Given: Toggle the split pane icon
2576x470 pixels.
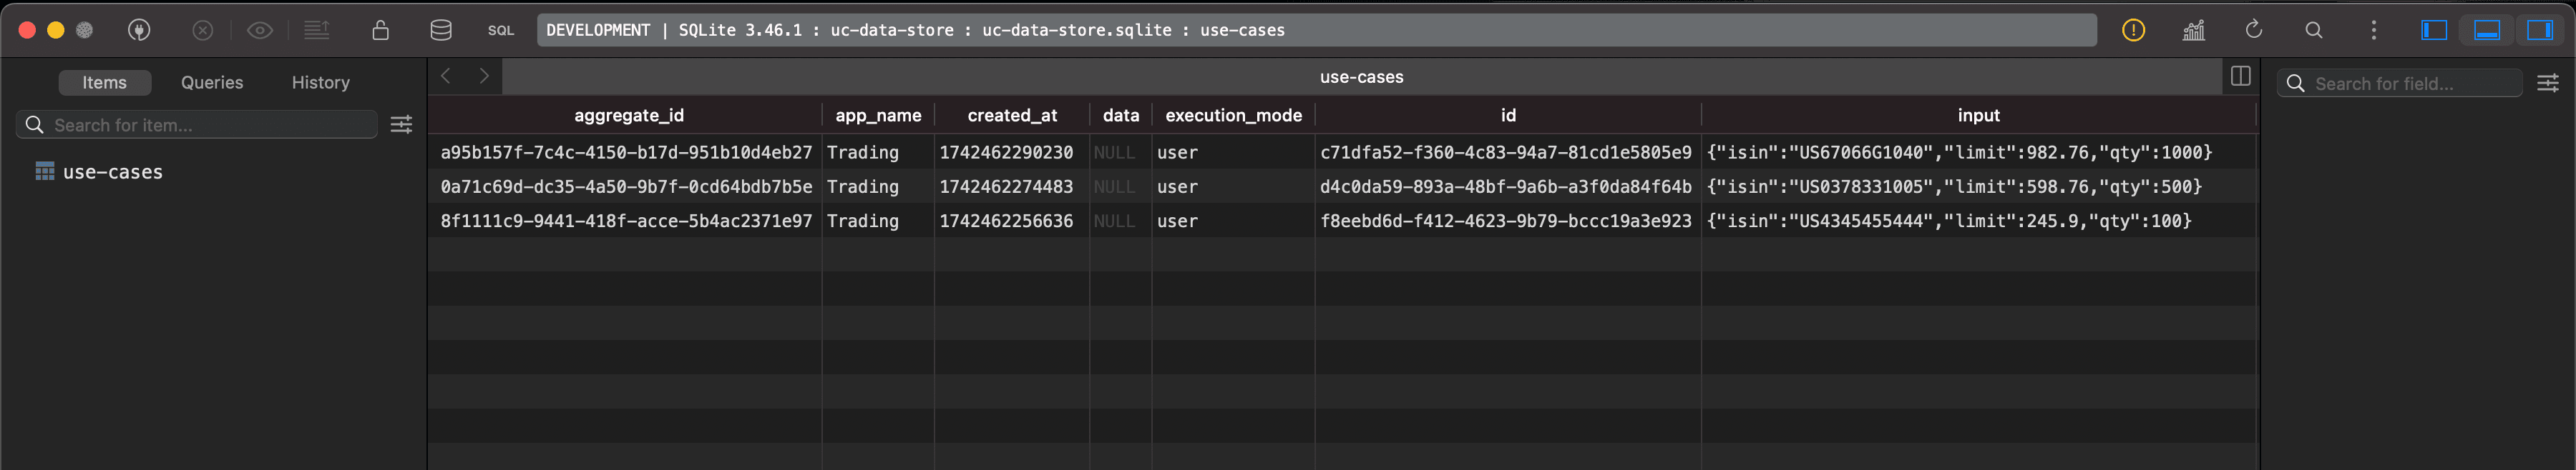Looking at the screenshot, I should [x=2241, y=77].
